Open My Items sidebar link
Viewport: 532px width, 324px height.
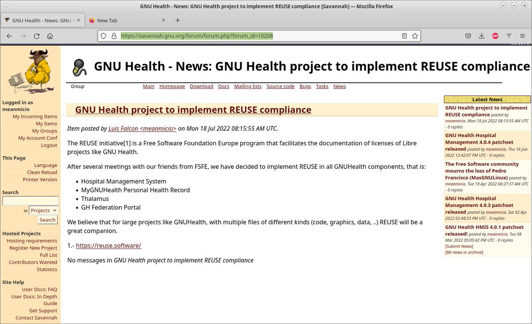(47, 124)
